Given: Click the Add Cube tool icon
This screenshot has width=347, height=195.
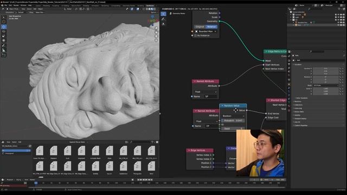Looking at the screenshot, I should pyautogui.click(x=4, y=55).
